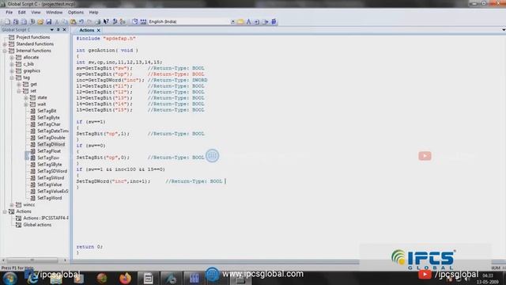Screen dimensions: 506x285
Task: Open the Windows Start menu orb
Action: pyautogui.click(x=9, y=278)
